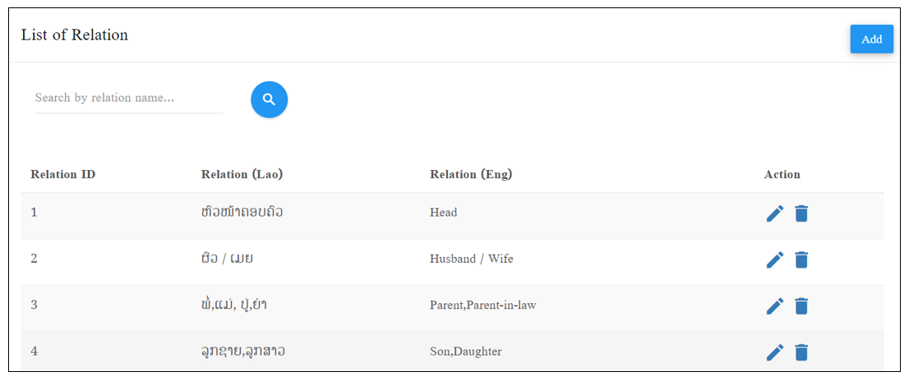Click the Parent,Parent-in-law English cell
The width and height of the screenshot is (909, 381).
point(483,305)
